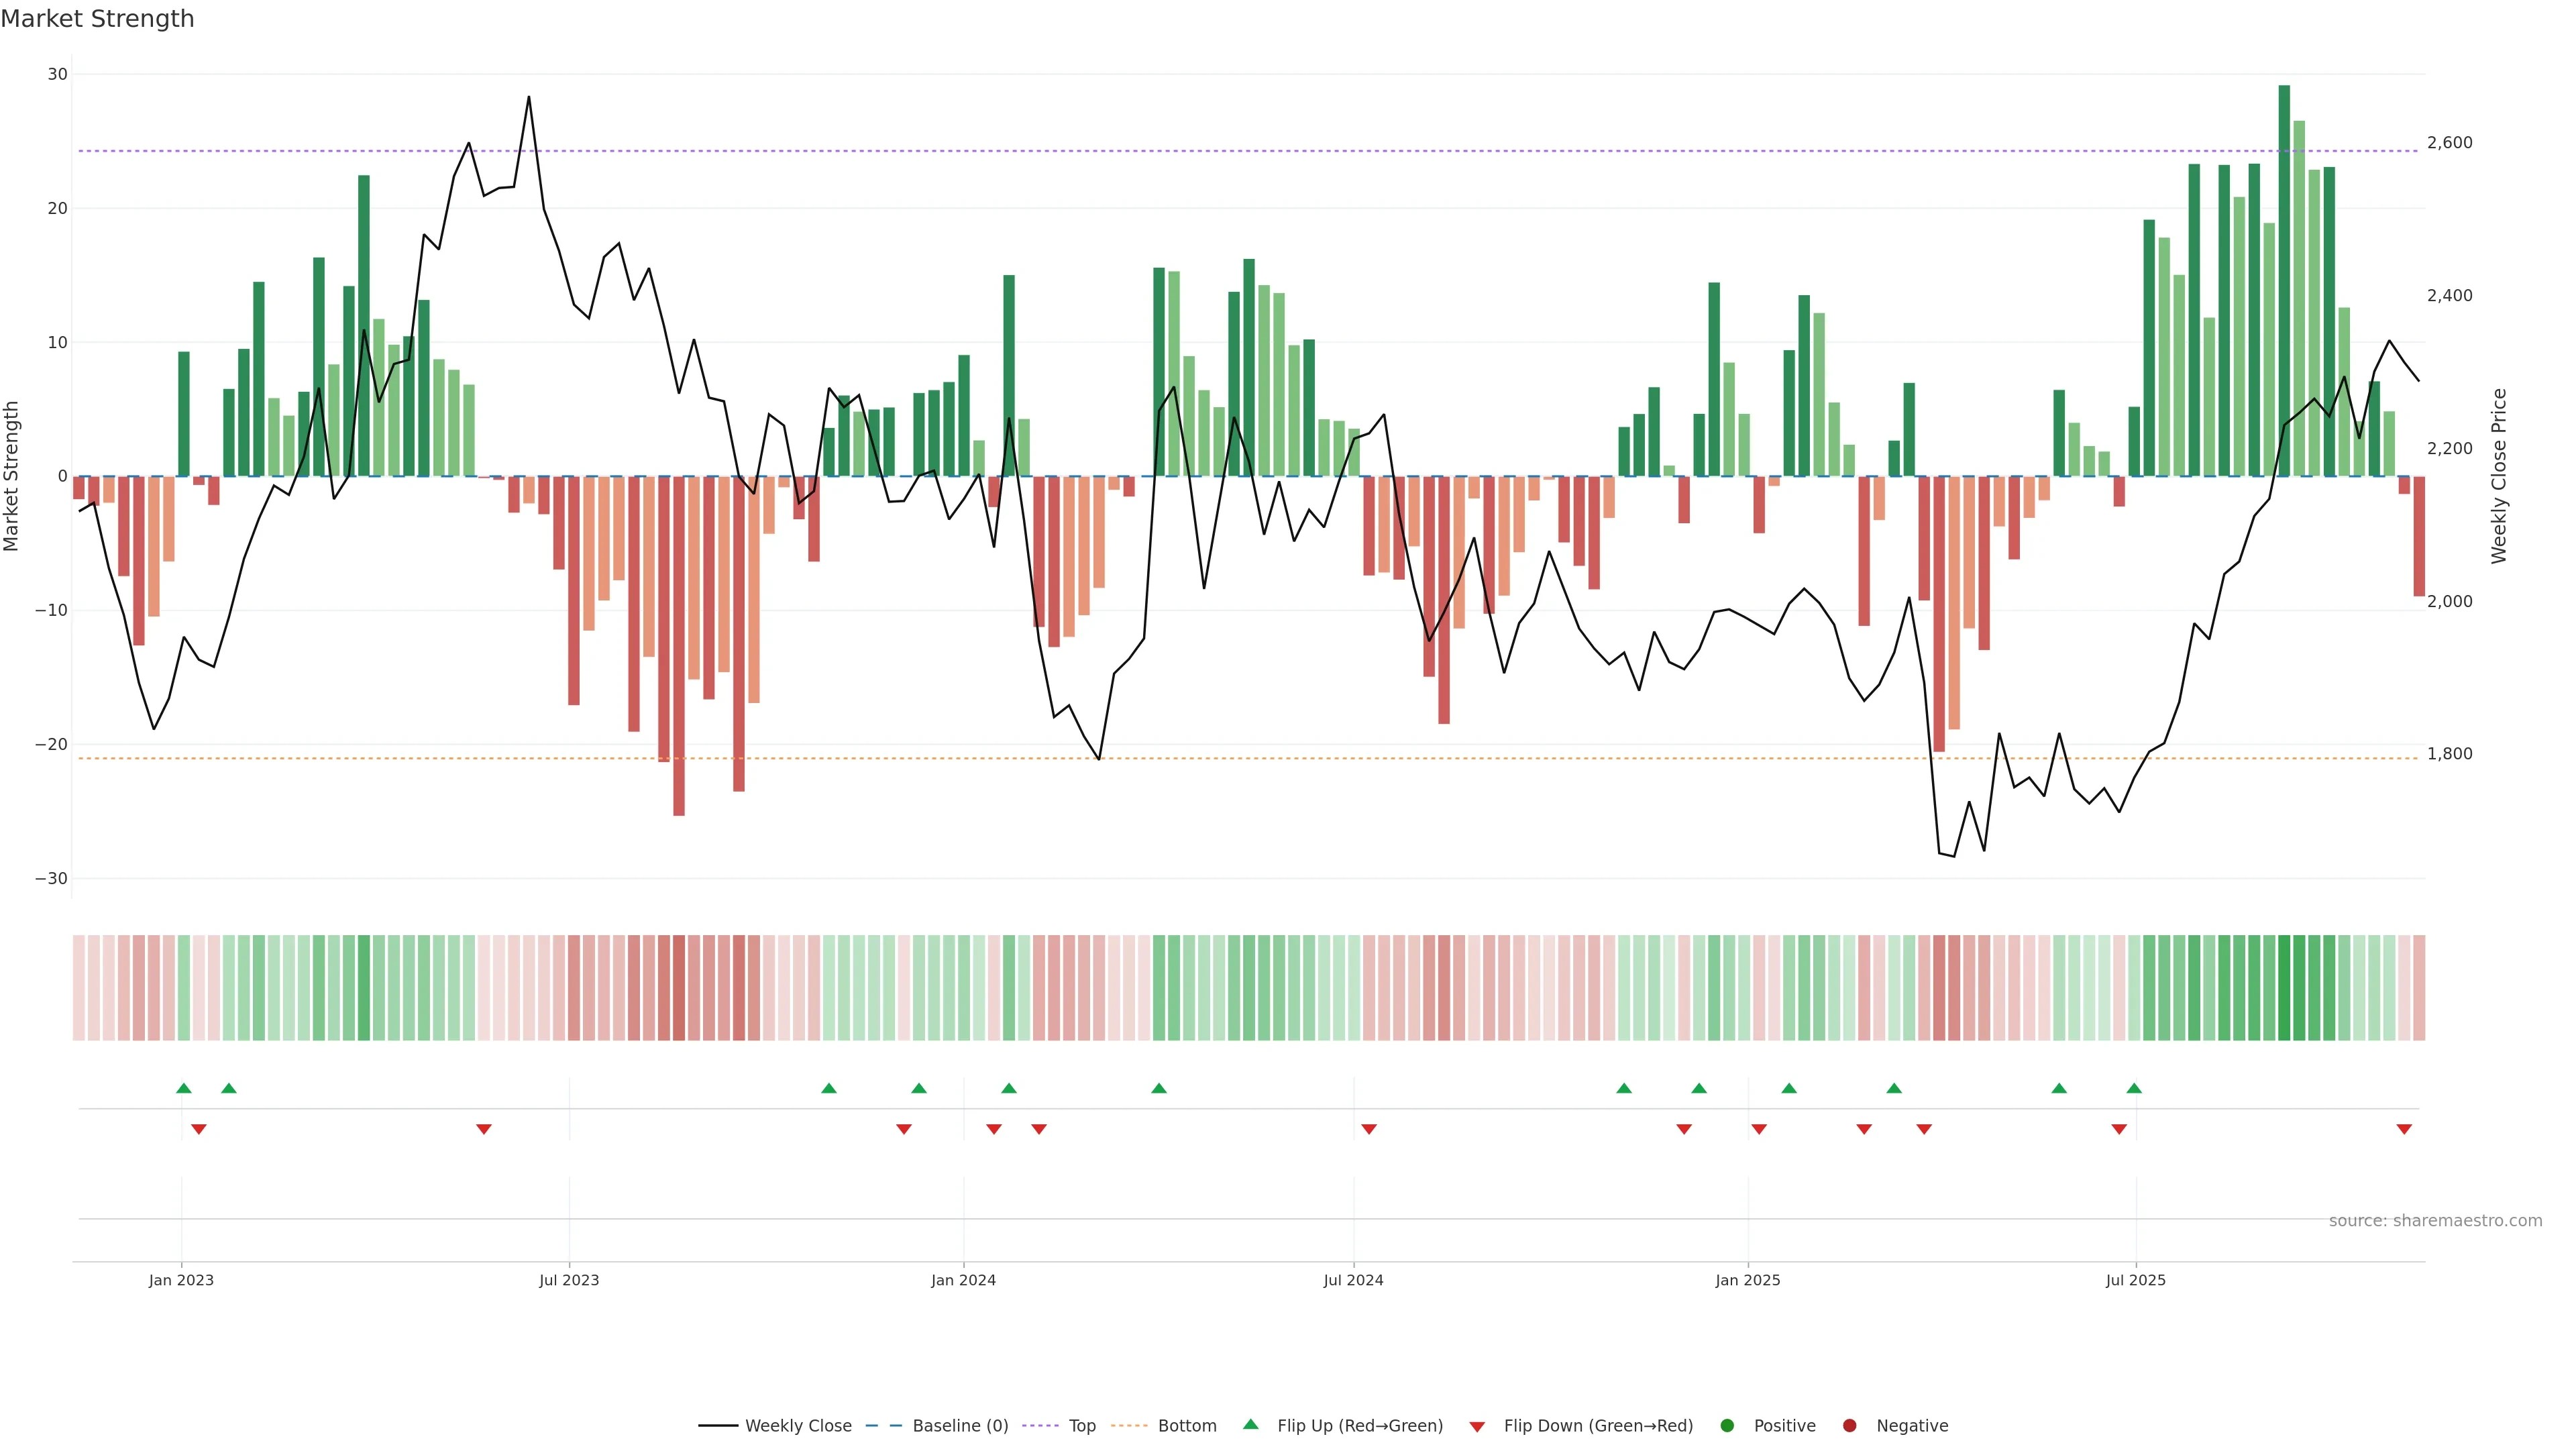Click the red flip-down marker just after Jul 2024
2576x1449 pixels.
tap(1369, 1129)
